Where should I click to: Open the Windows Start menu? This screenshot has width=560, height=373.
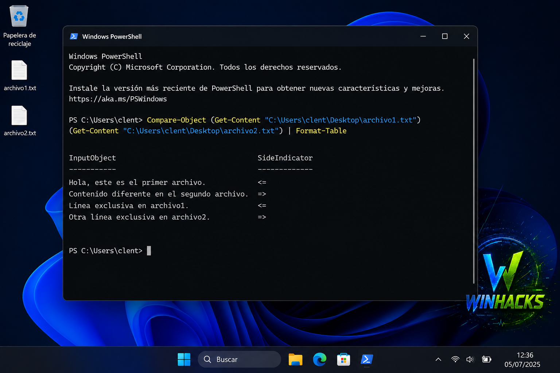[x=184, y=360]
